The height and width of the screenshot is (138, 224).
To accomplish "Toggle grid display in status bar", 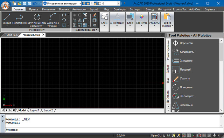I will point(189,136).
